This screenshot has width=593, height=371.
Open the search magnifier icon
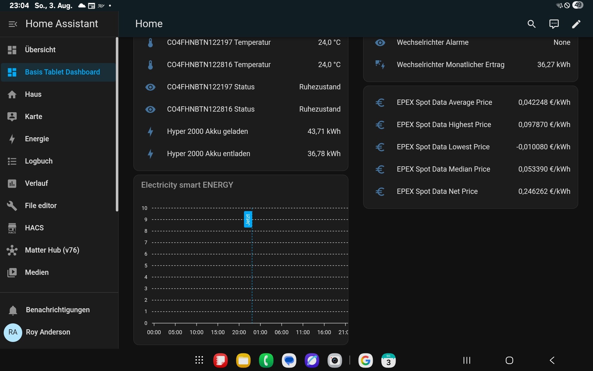(x=531, y=24)
